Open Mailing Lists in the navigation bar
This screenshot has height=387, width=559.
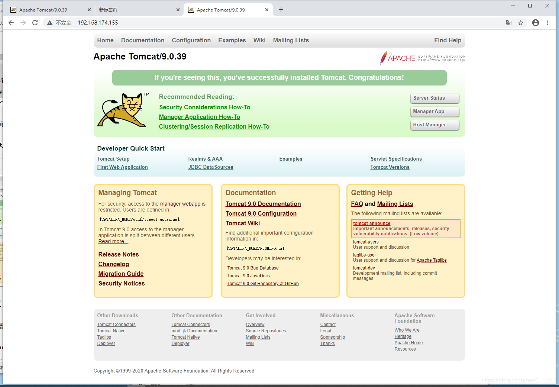pos(291,40)
